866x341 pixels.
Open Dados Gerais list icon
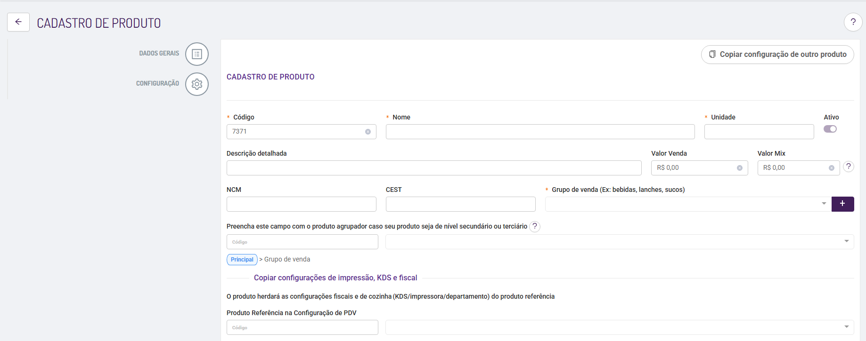[197, 54]
